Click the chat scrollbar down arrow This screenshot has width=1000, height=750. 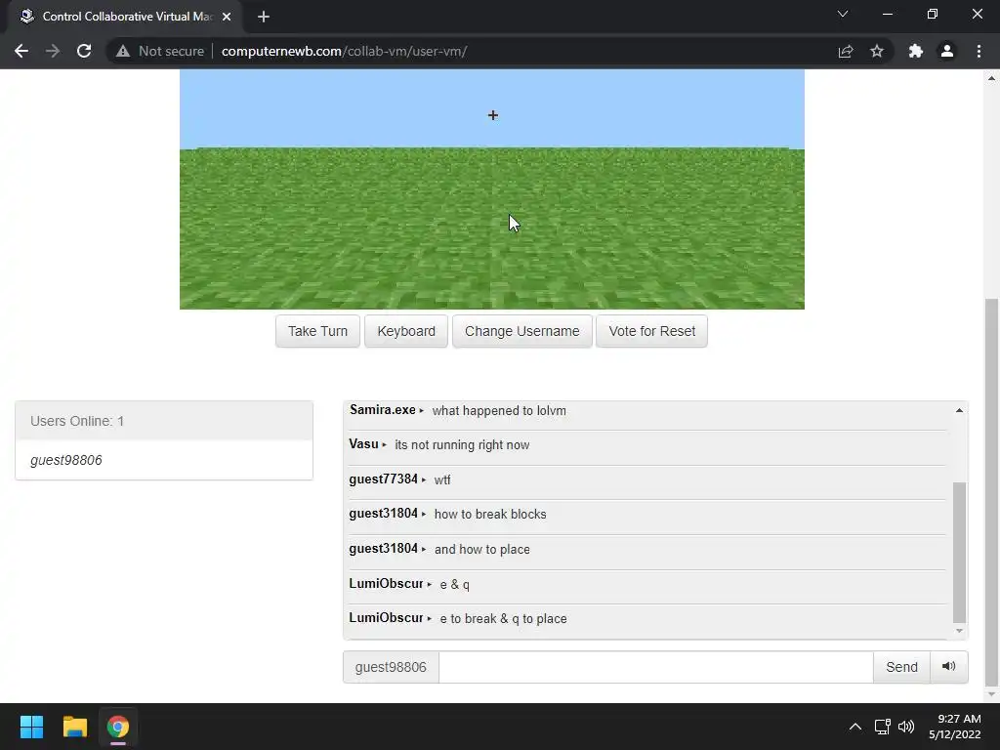[959, 631]
